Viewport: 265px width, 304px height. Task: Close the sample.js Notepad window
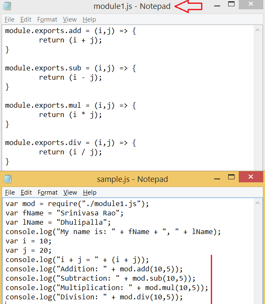pos(251,177)
